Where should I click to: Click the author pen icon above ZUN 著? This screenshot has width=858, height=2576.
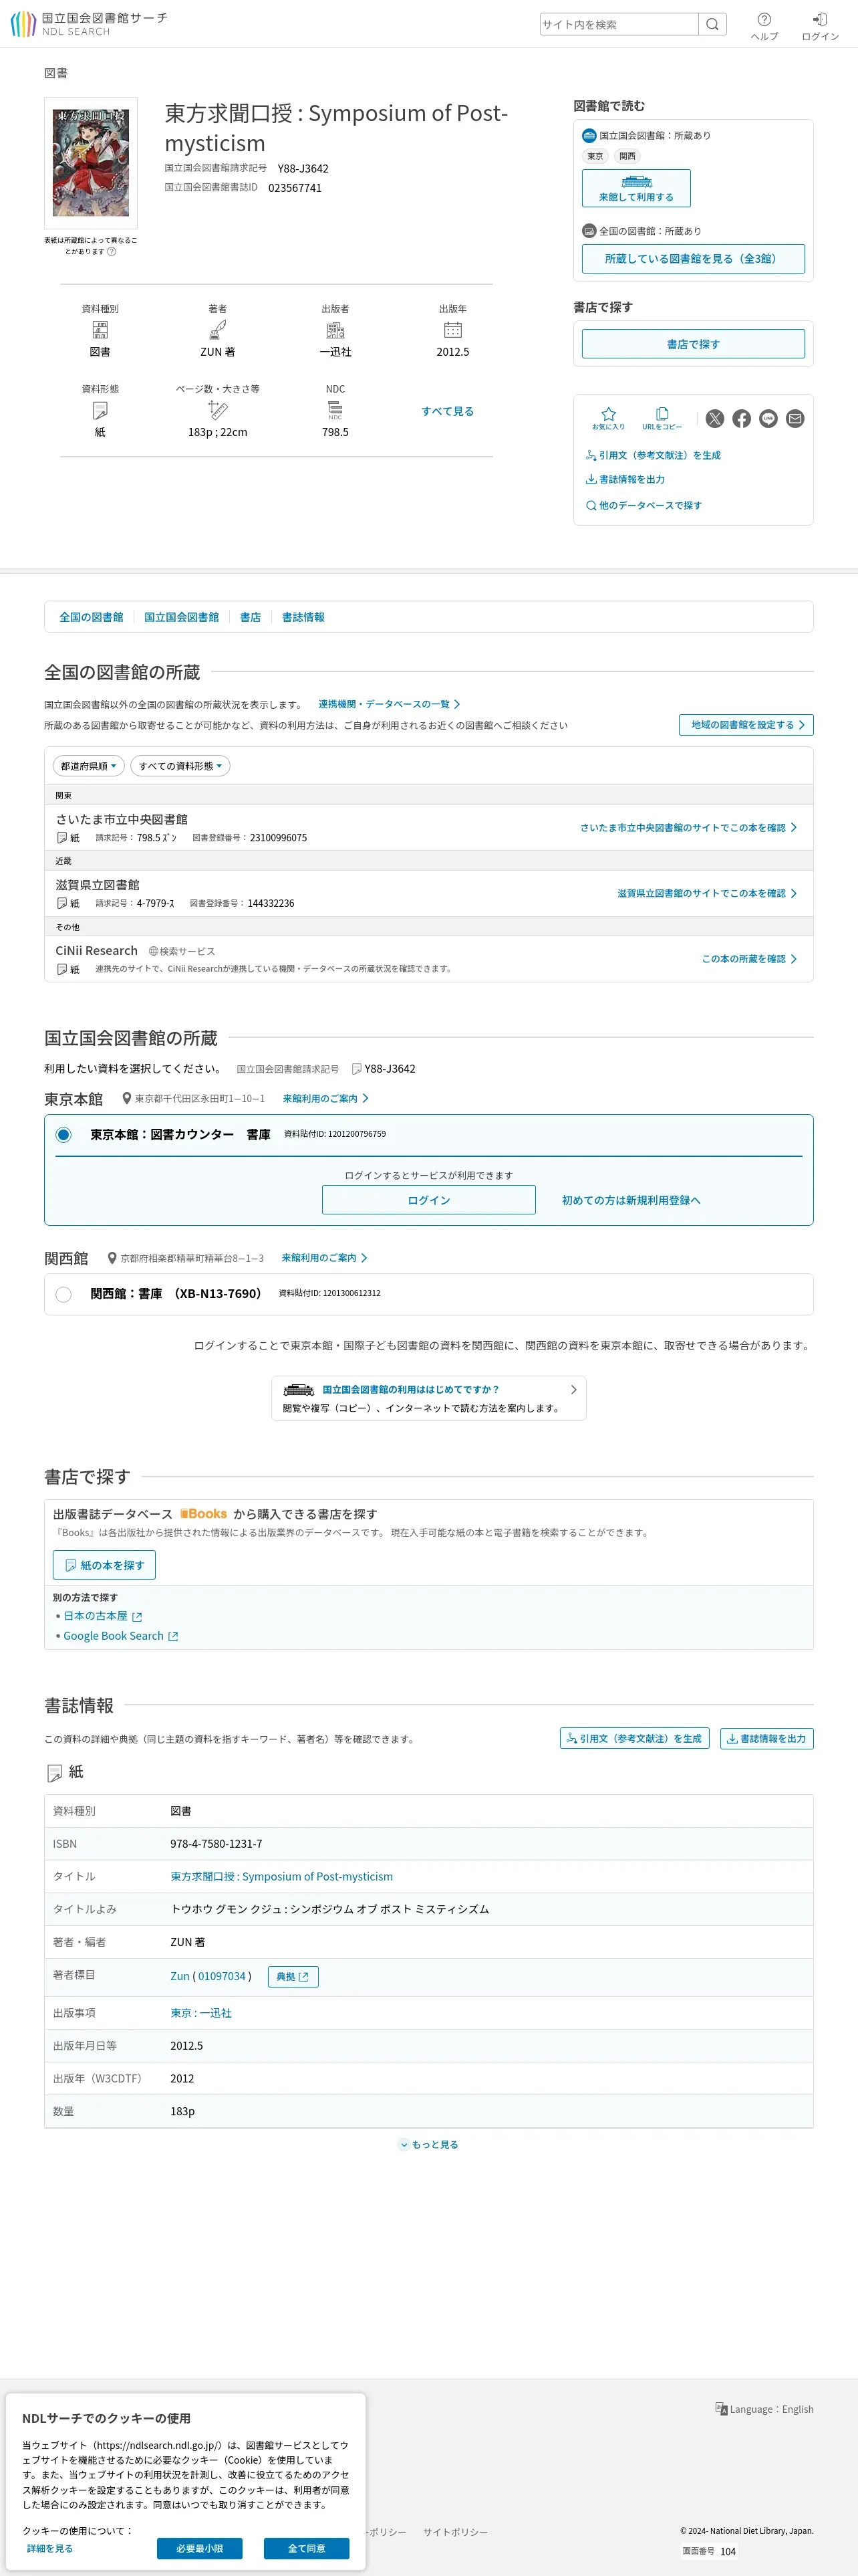218,330
